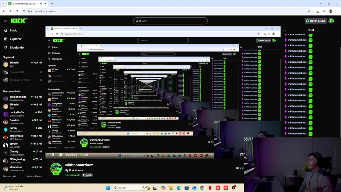Screen dimensions: 341x192
Task: Click the kick.com/milthonmartinez address bar
Action: 165,11
